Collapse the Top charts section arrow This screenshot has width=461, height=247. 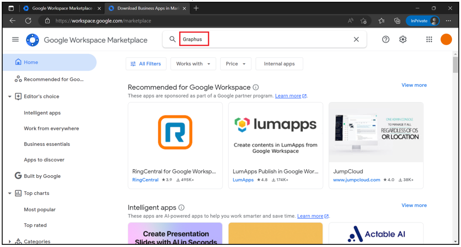coord(9,193)
